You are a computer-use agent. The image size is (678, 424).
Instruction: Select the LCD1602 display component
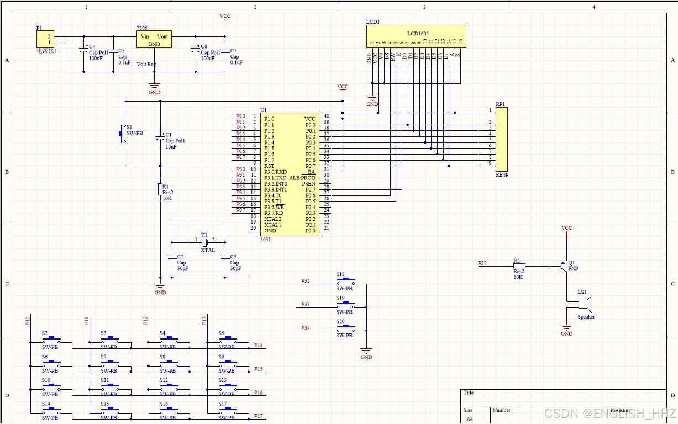click(x=416, y=36)
